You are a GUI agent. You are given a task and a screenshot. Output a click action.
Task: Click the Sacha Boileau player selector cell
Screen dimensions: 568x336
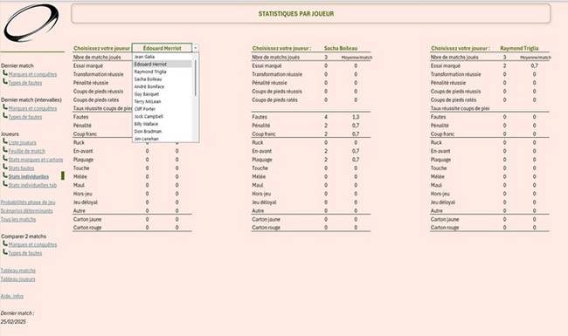[341, 48]
